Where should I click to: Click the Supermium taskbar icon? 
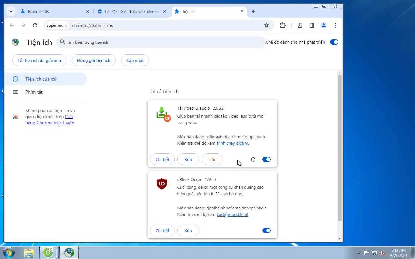tap(69, 253)
